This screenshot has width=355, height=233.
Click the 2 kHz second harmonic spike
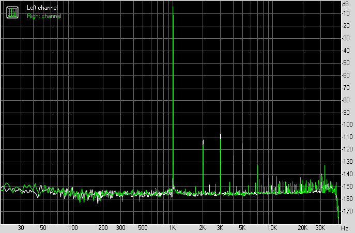[203, 166]
